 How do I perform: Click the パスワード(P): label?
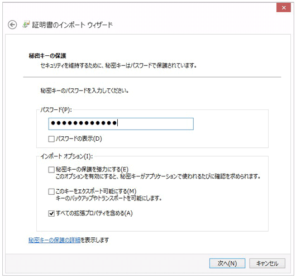point(56,110)
